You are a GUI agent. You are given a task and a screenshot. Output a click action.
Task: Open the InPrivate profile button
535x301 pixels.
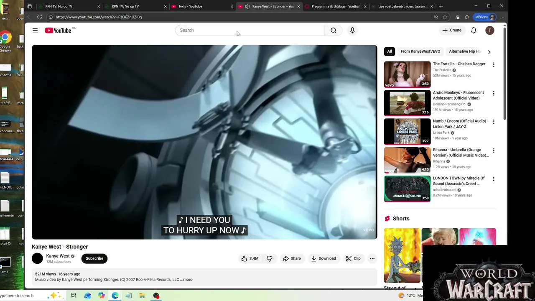pyautogui.click(x=485, y=17)
